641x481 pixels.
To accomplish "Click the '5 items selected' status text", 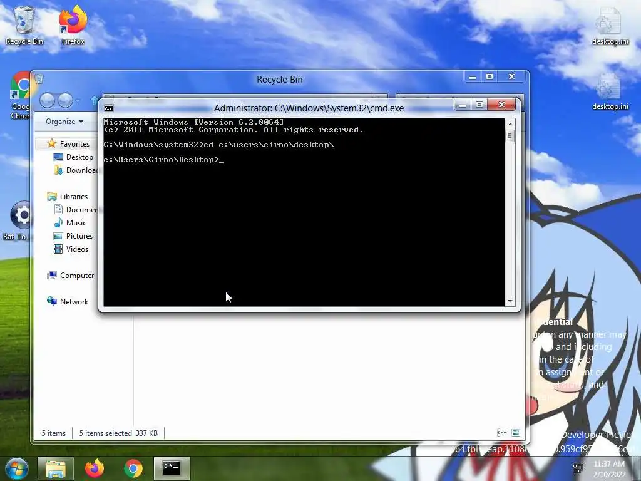I will coord(105,433).
